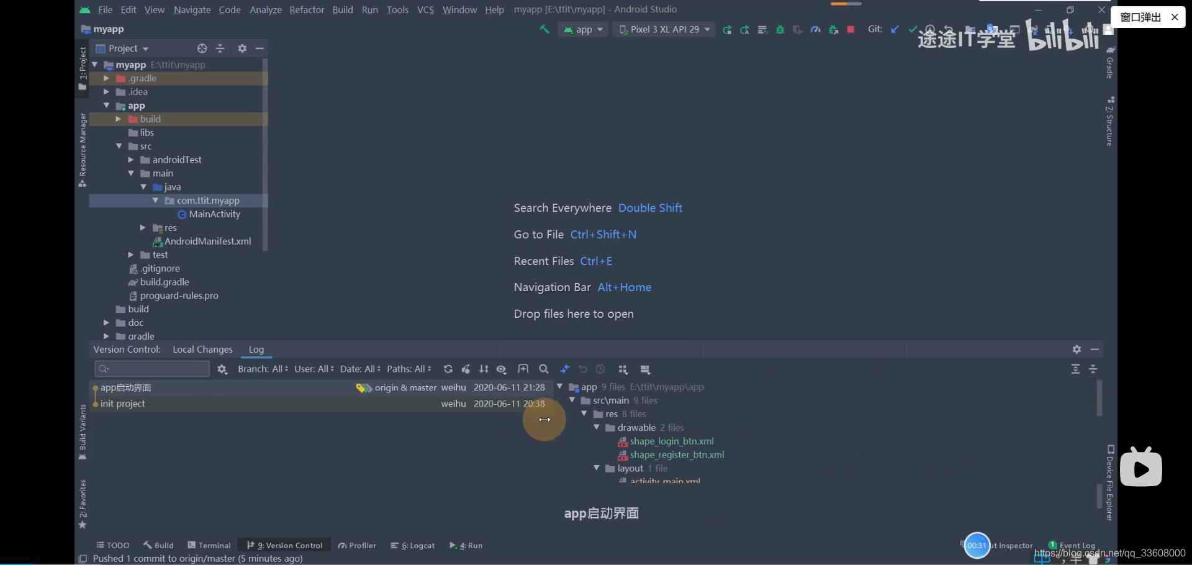Click locate target icon in Project panel
Screen dimensions: 1192x565
[202, 48]
